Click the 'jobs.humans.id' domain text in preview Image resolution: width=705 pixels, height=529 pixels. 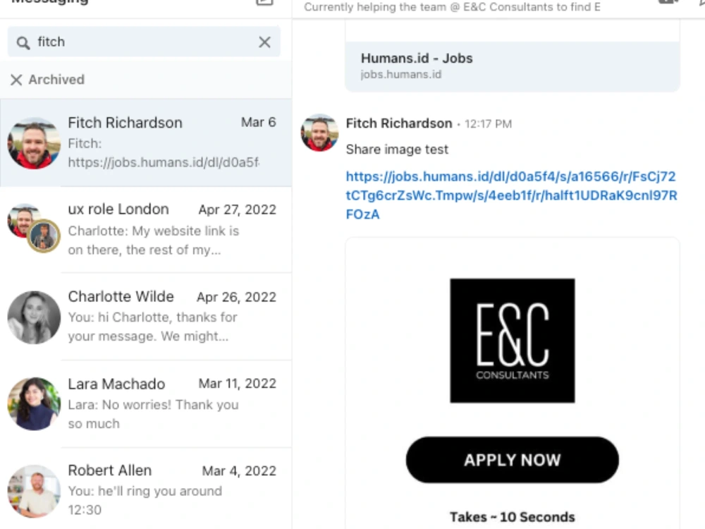click(x=401, y=75)
